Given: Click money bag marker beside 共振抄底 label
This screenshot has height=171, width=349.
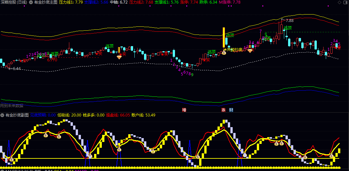Looking at the screenshot, I should coord(224,53).
